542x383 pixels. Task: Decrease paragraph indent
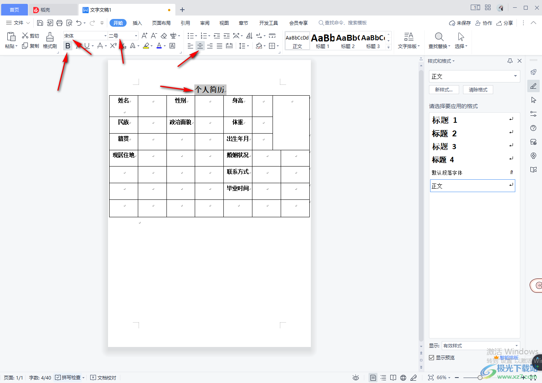[x=217, y=36]
